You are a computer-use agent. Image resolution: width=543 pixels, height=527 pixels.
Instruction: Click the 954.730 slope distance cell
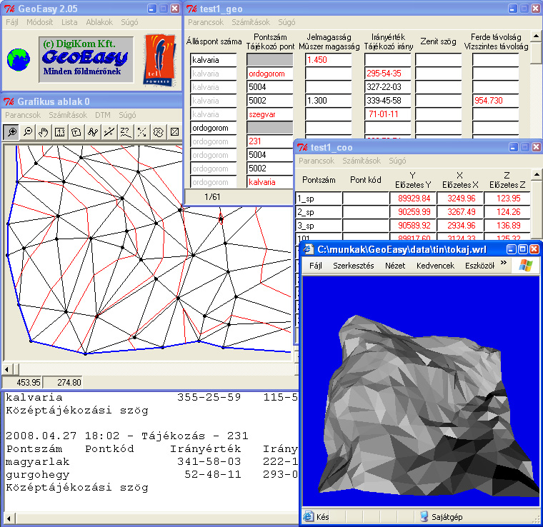(x=500, y=101)
